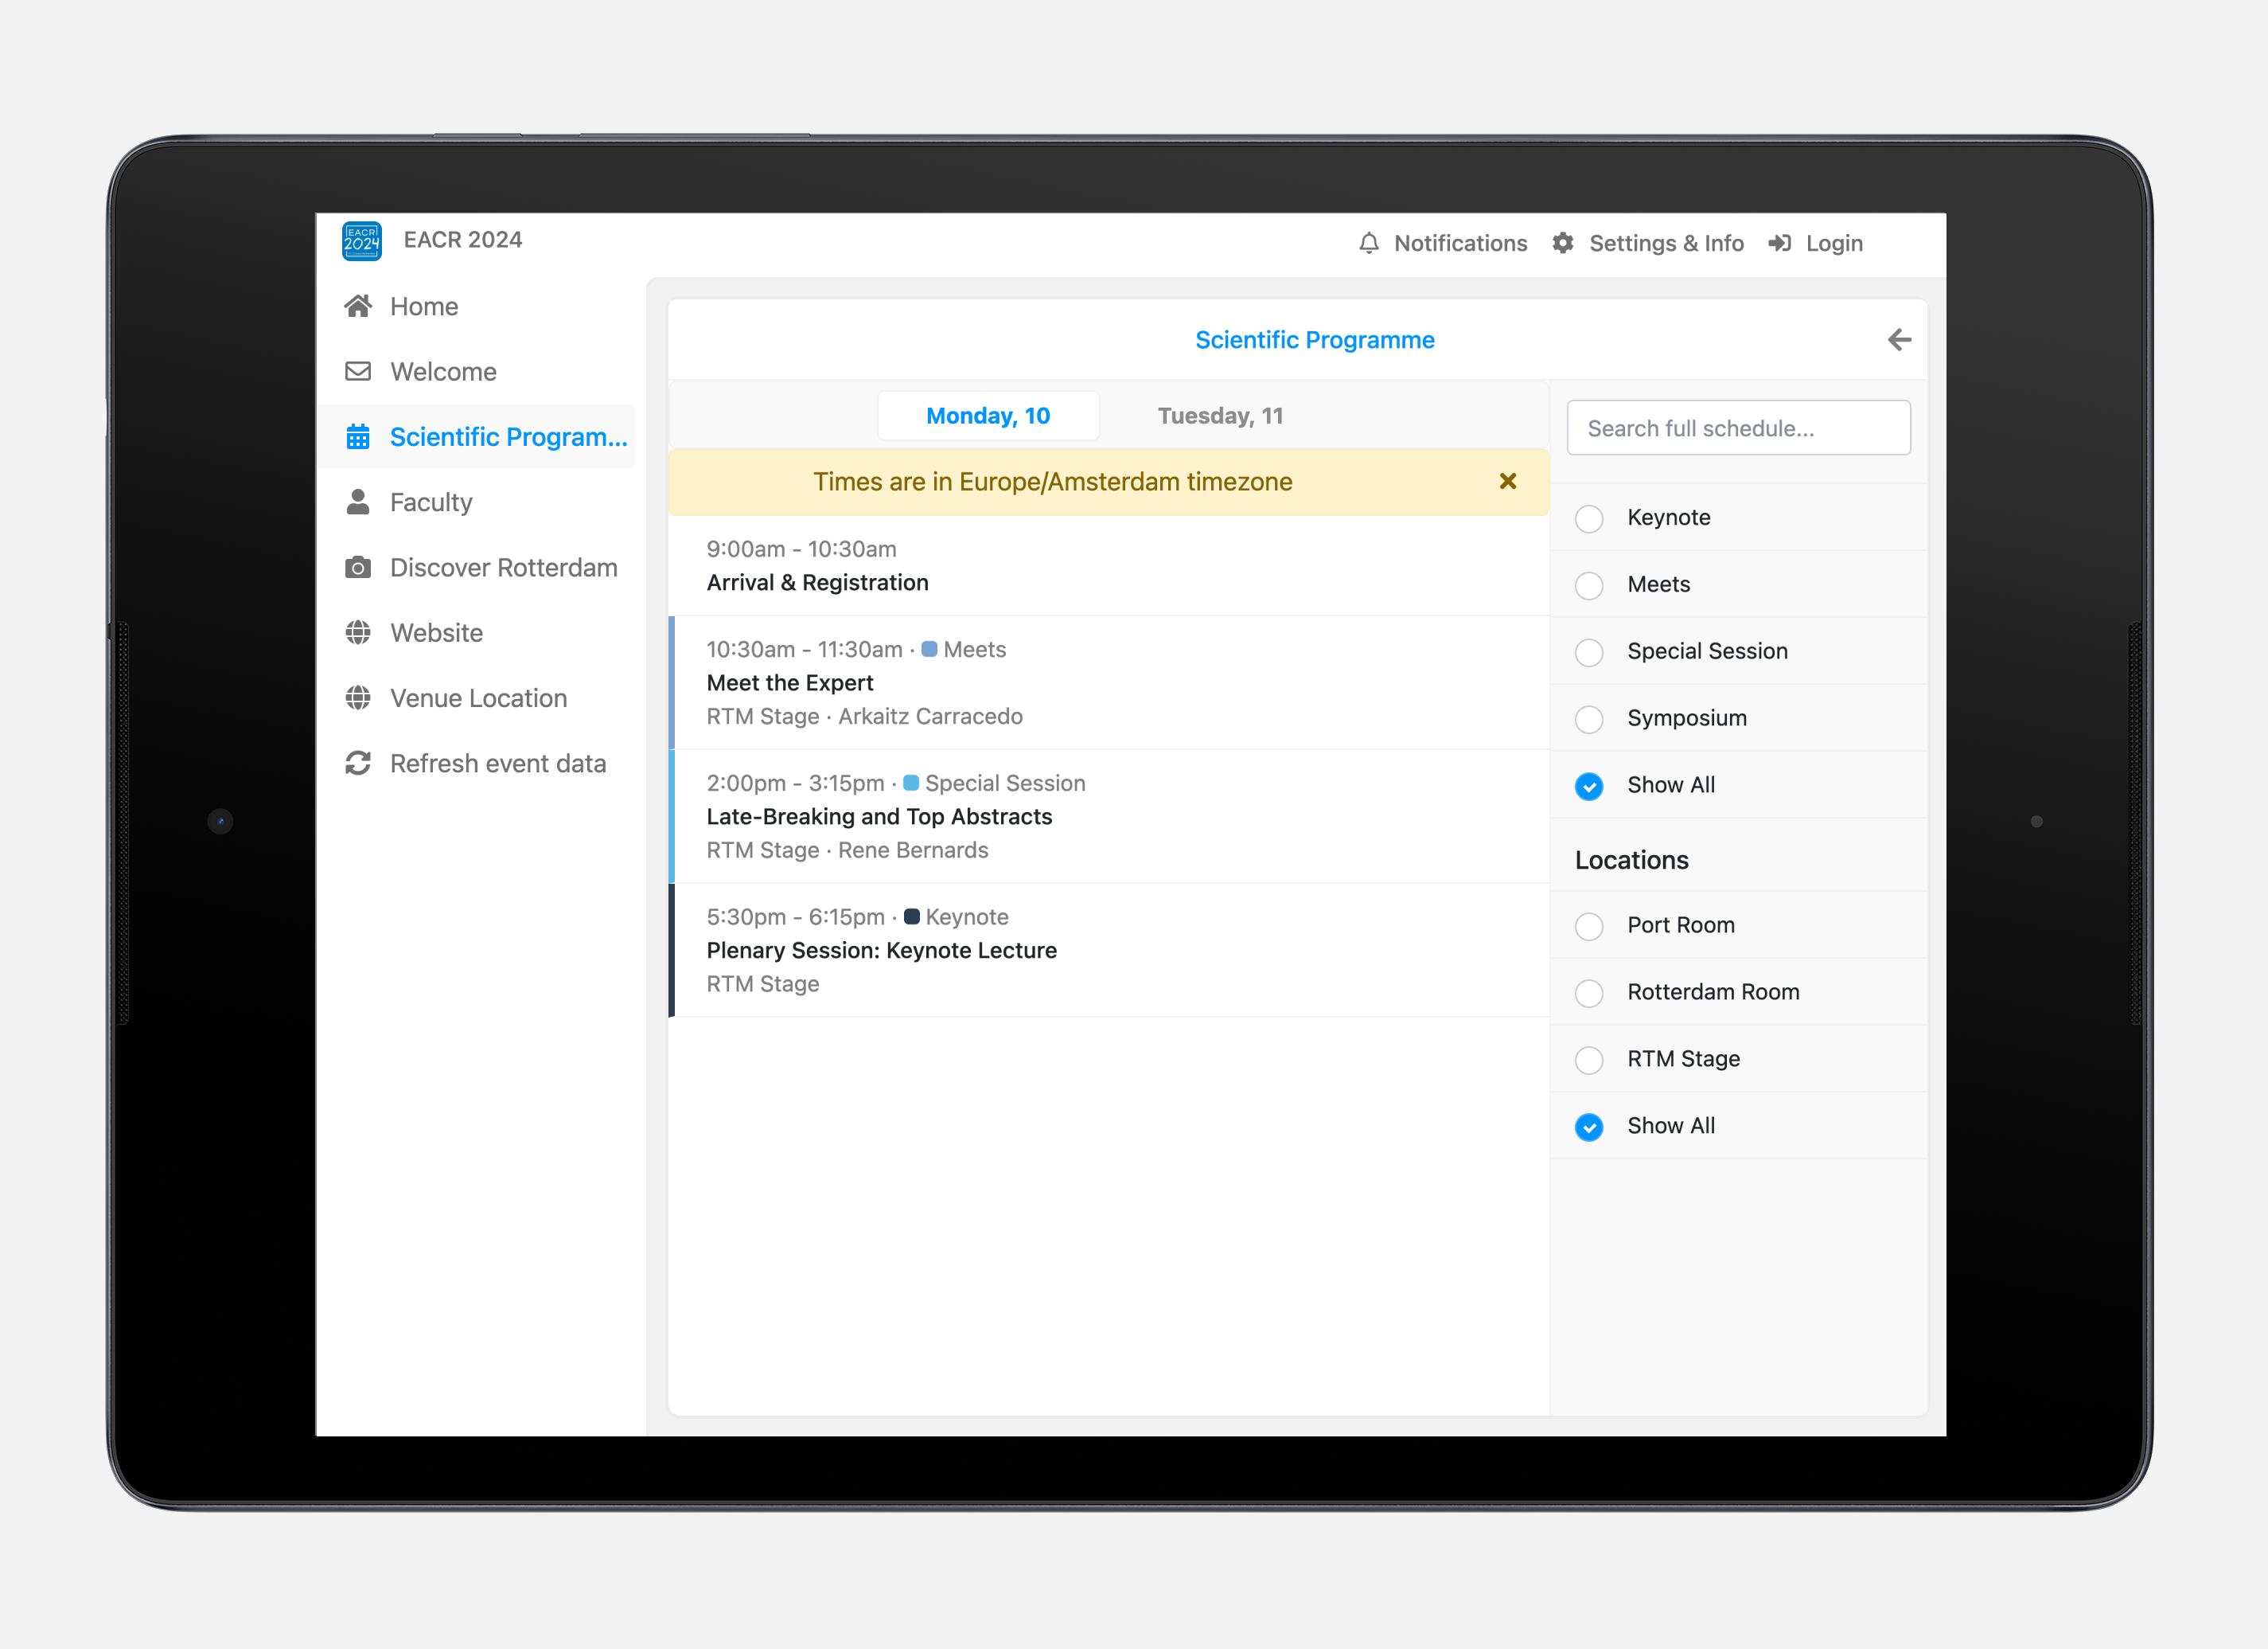The image size is (2268, 1649).
Task: Click the Refresh event data sync icon
Action: 358,764
